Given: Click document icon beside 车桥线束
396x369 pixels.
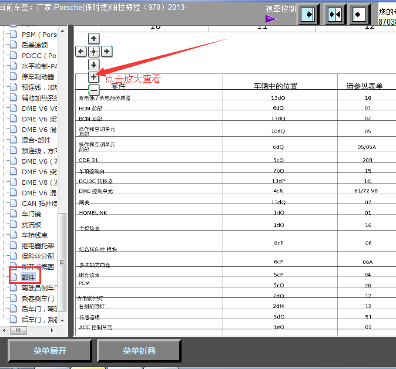Looking at the screenshot, I should click(x=14, y=235).
